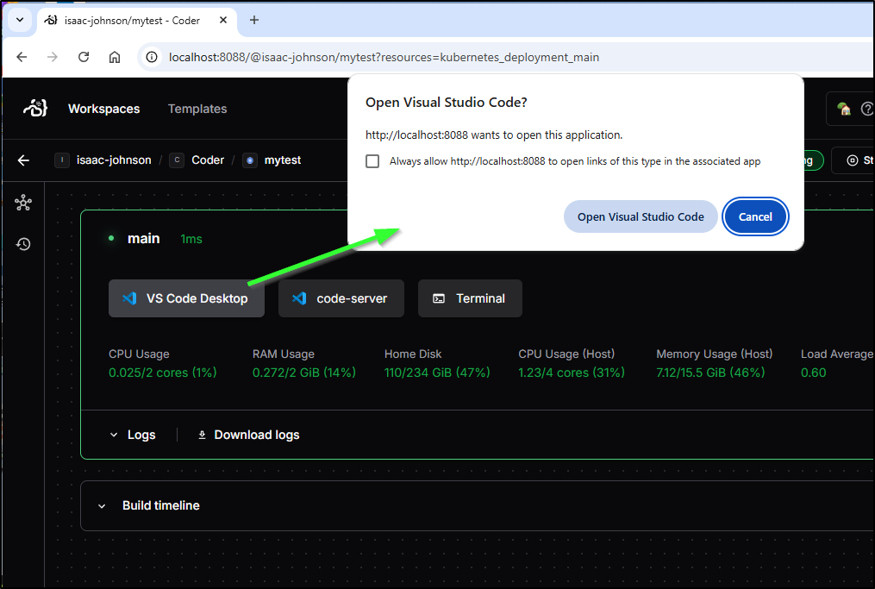Open the tab search dropdown arrow
Viewport: 875px width, 589px height.
(20, 20)
